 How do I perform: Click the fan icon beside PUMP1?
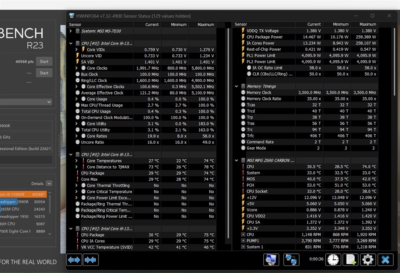[x=243, y=241]
